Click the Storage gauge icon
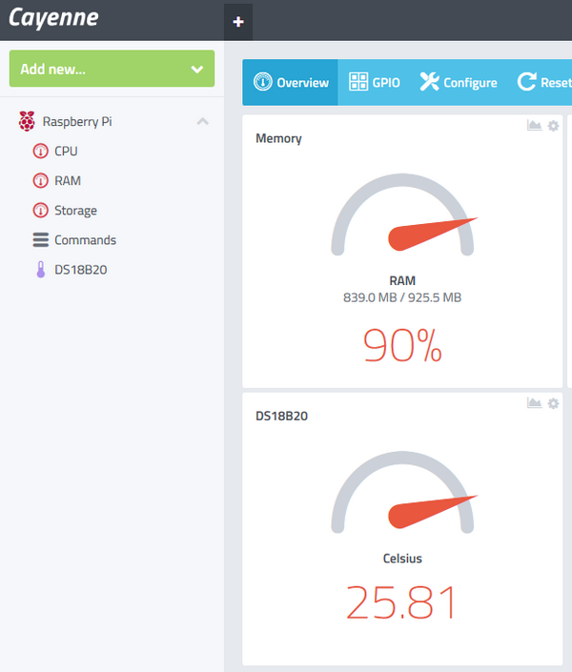 point(41,210)
